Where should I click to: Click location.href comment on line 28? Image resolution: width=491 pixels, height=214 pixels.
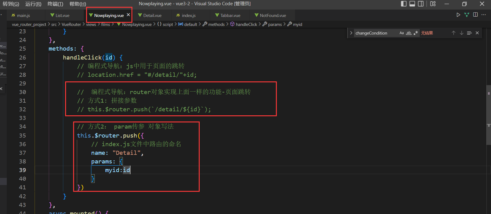[137, 75]
